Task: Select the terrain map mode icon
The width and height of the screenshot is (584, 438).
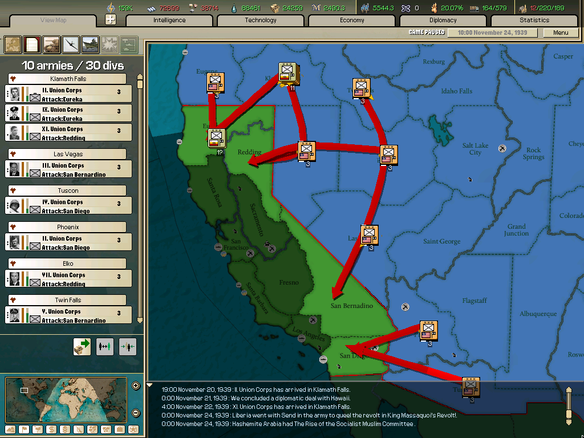Action: tap(10, 429)
